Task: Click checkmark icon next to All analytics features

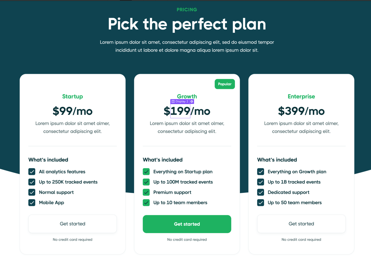Action: pyautogui.click(x=32, y=171)
